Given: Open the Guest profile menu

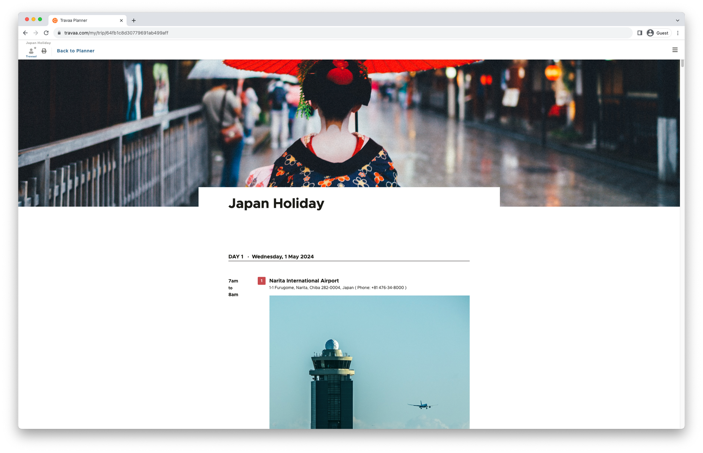Looking at the screenshot, I should click(658, 33).
